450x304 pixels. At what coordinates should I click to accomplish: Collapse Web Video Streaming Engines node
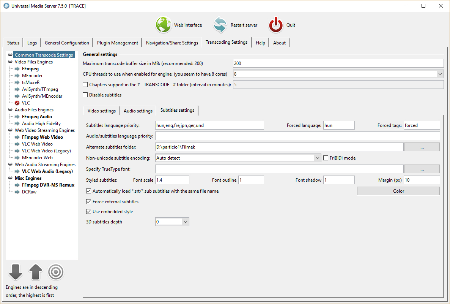(10, 130)
